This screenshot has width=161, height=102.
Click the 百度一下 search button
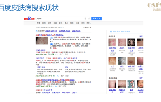click(96, 18)
